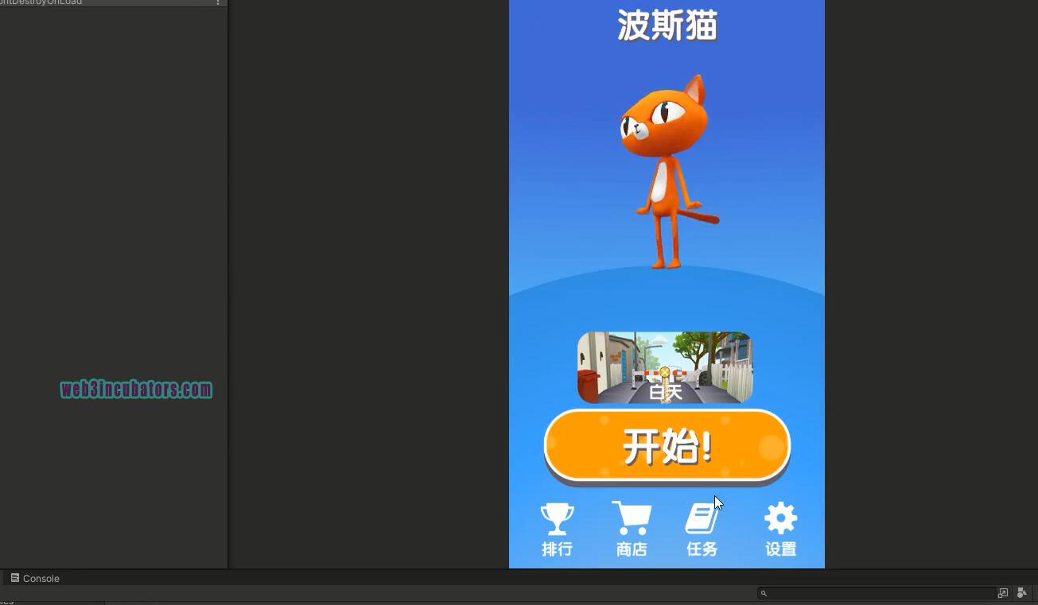Open the 商店 shop cart icon
The width and height of the screenshot is (1038, 605).
[x=631, y=517]
